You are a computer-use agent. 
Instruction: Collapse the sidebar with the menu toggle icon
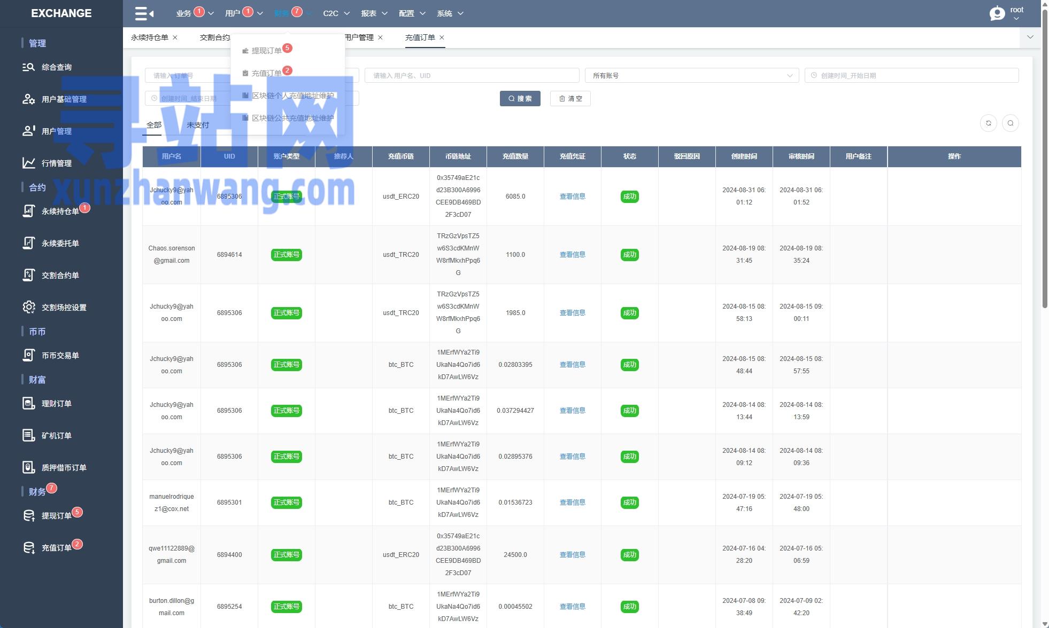(x=144, y=13)
